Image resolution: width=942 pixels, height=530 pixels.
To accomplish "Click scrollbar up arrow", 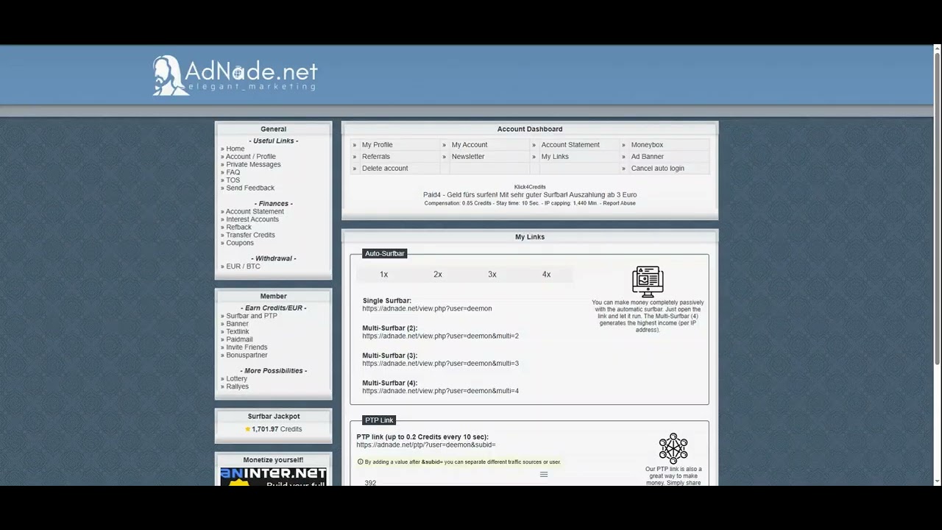I will (938, 50).
